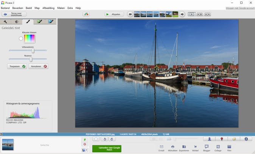Image resolution: width=255 pixels, height=154 pixels.
Task: Click the Uitwaaieren slider
Action: coord(33,50)
